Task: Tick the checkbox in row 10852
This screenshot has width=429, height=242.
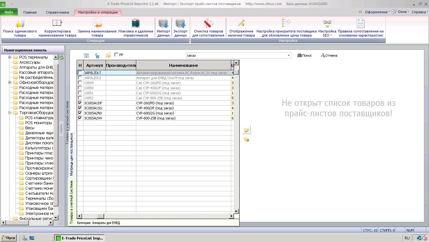Action: [x=80, y=98]
